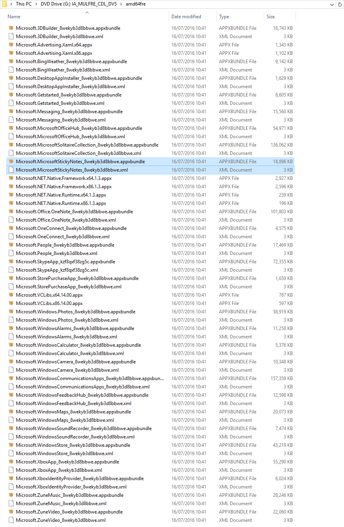Image resolution: width=344 pixels, height=527 pixels.
Task: Select Microsoft.Getstarted xml file name
Action: (60, 103)
